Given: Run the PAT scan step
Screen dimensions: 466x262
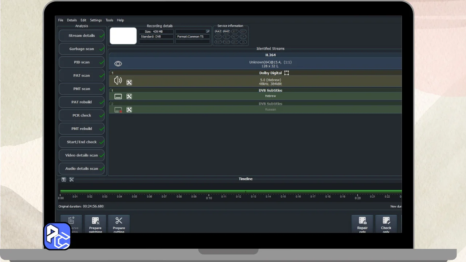Looking at the screenshot, I should coord(82,76).
